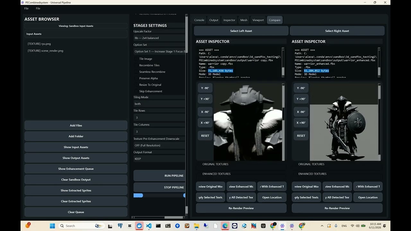
Task: Open the Option Set dropdown
Action: 159,51
